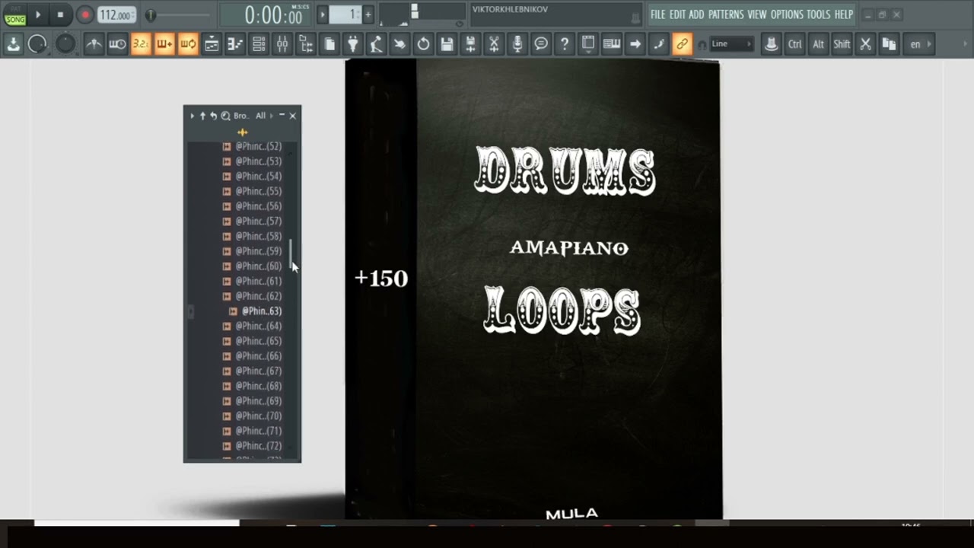Click the browser search magnifier icon
Screen dimensions: 974x548
[x=225, y=116]
